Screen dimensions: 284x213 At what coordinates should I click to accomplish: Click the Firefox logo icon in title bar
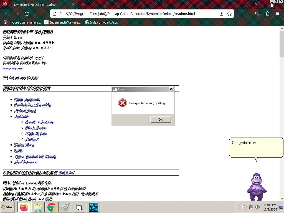tap(5, 4)
